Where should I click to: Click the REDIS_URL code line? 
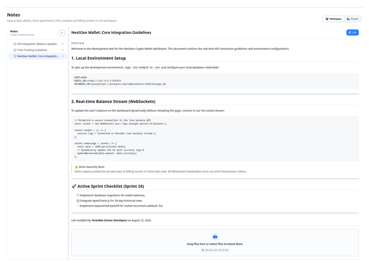97,81
